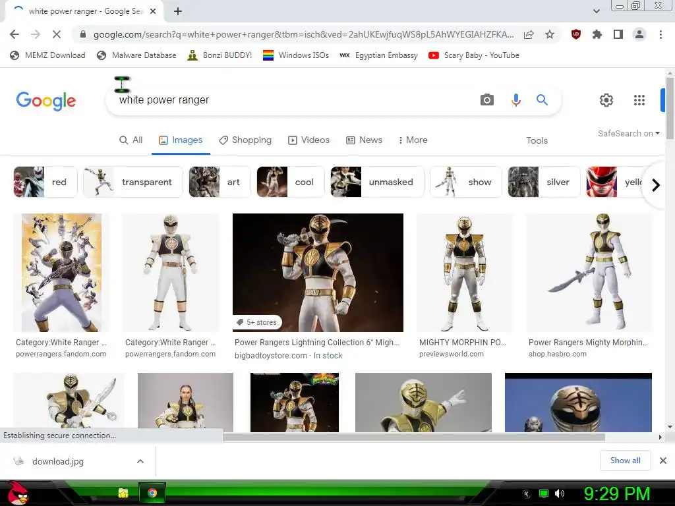Submit search with the magnifier icon

[542, 100]
